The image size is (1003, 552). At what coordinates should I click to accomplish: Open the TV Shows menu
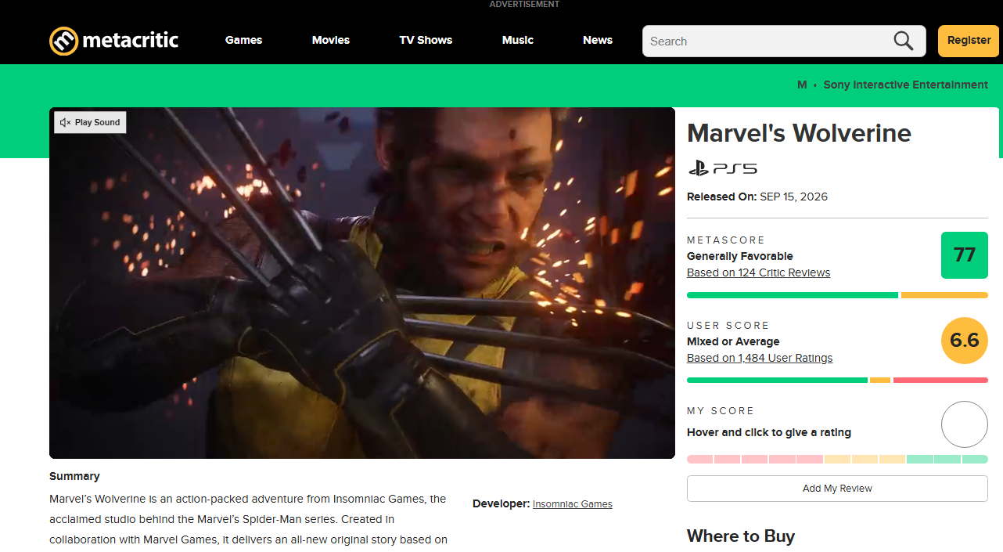click(426, 40)
